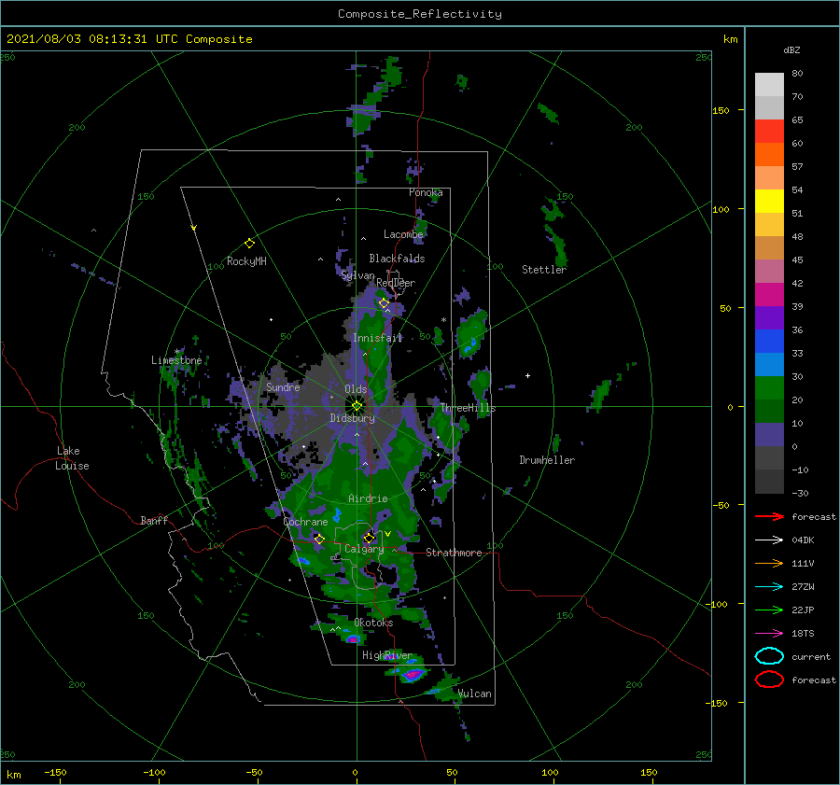This screenshot has height=785, width=840.
Task: Click the Sylvan label
Action: (357, 275)
